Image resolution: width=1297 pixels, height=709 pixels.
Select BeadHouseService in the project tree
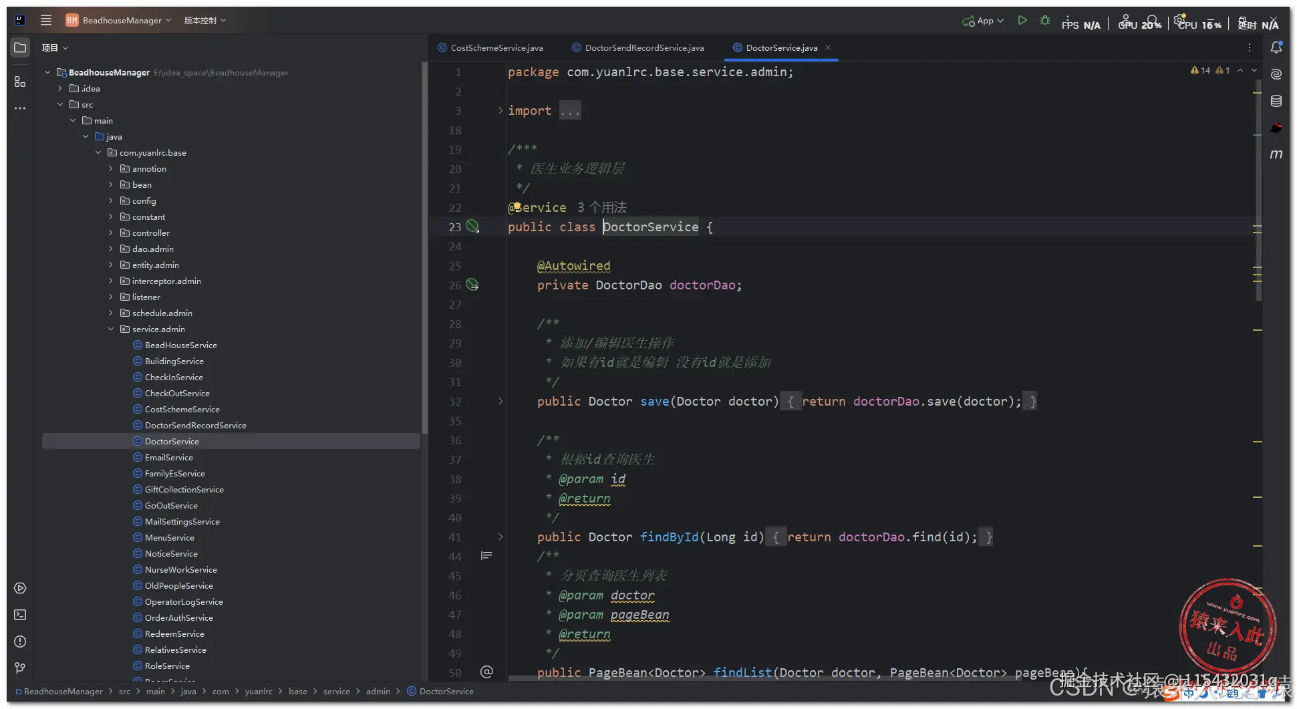coord(181,345)
